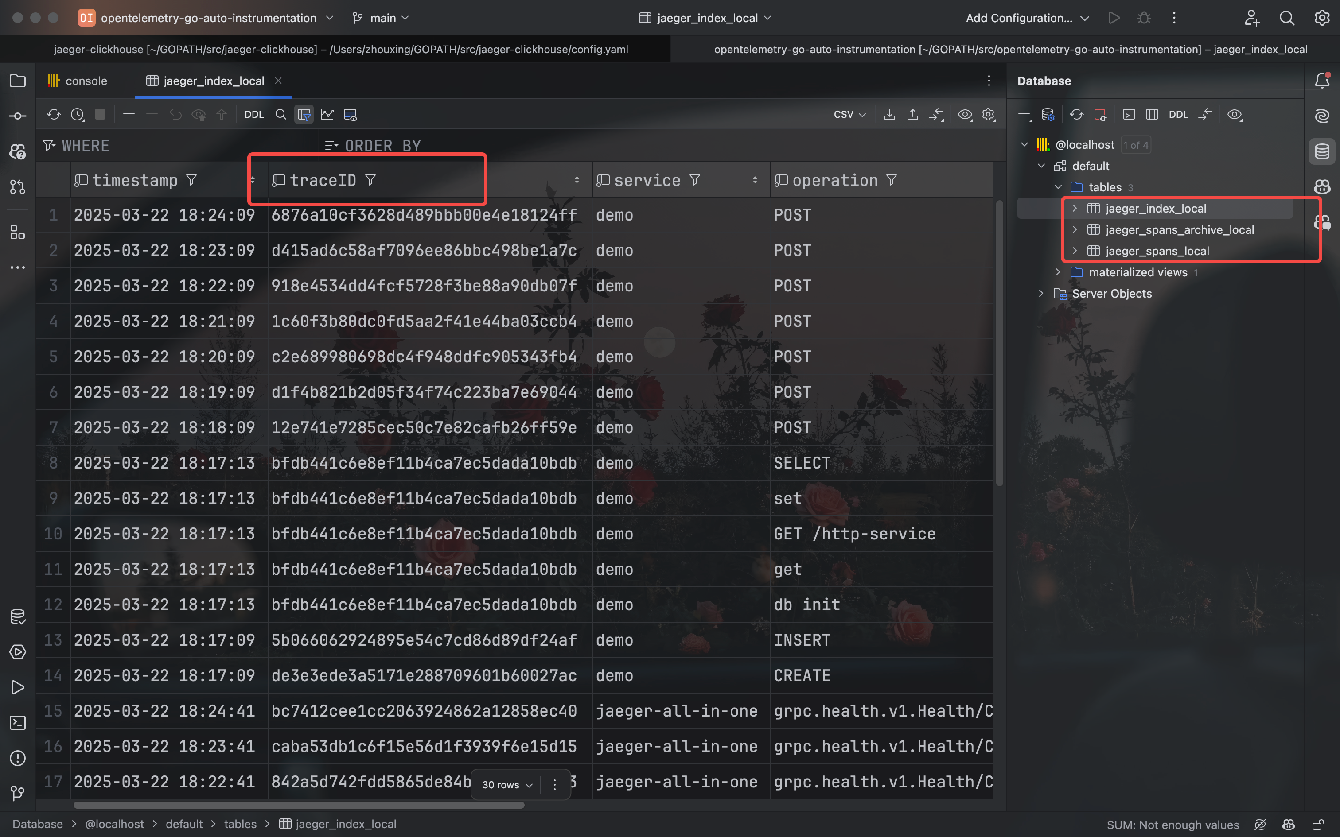Click Data Source Properties icon in Database panel
1340x837 pixels.
(1048, 114)
